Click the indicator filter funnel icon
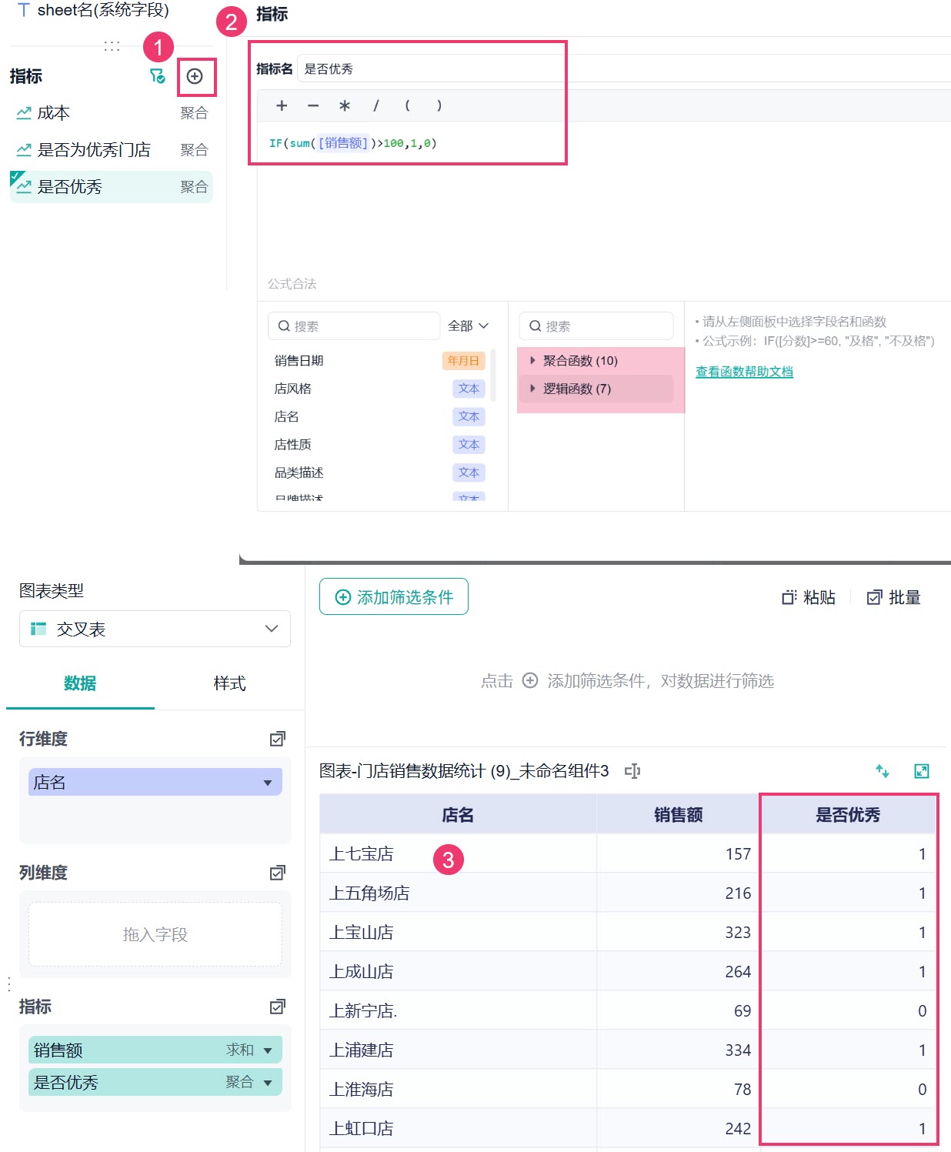The height and width of the screenshot is (1152, 951). point(157,76)
